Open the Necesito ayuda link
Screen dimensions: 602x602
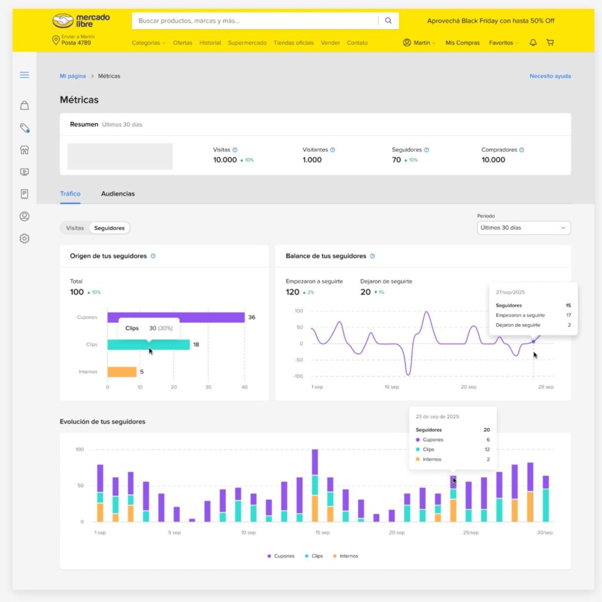pyautogui.click(x=550, y=75)
